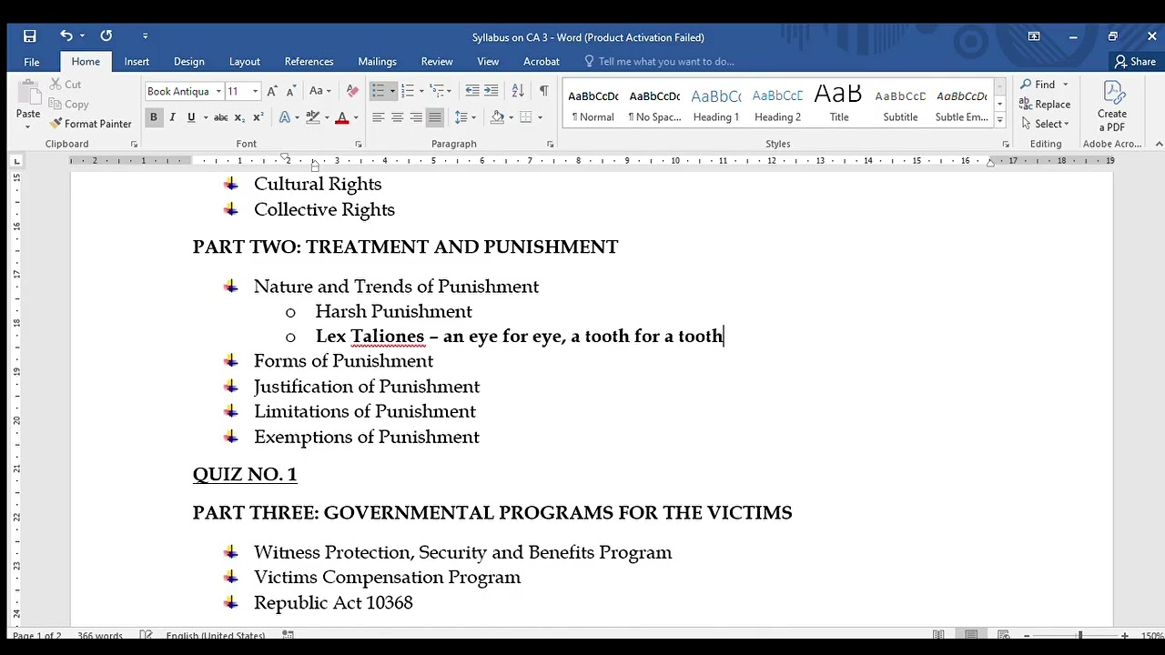Apply numbered list formatting
This screenshot has height=655, width=1165.
click(x=408, y=91)
